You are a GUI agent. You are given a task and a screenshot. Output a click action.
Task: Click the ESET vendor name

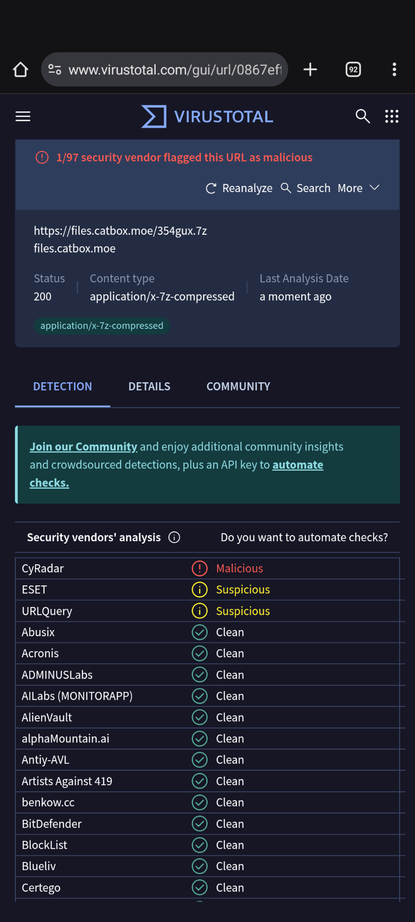(35, 590)
